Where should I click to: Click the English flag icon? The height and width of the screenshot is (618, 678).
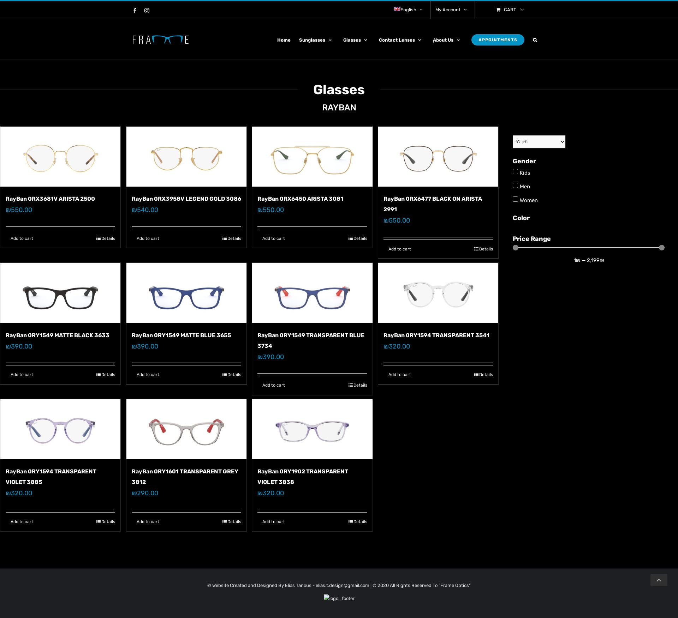(397, 9)
